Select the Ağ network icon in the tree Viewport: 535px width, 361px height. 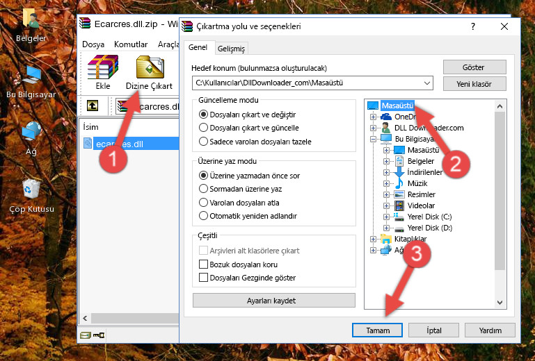coord(386,250)
